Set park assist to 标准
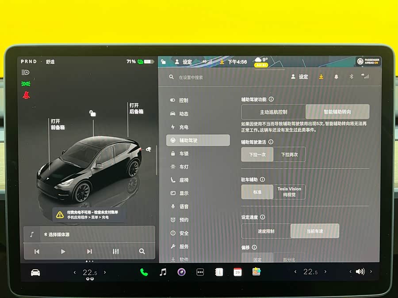Viewport: 398px width, 298px height. (x=257, y=192)
